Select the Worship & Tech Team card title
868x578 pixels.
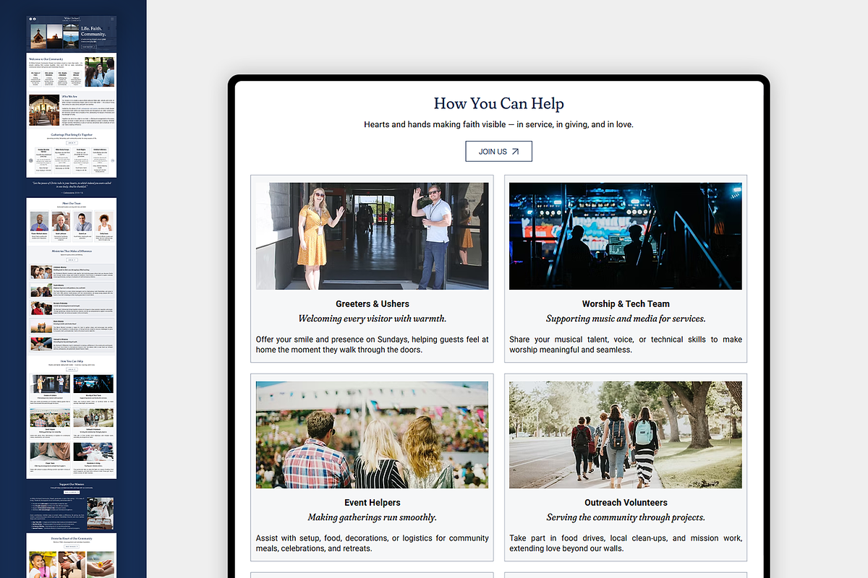pyautogui.click(x=626, y=304)
